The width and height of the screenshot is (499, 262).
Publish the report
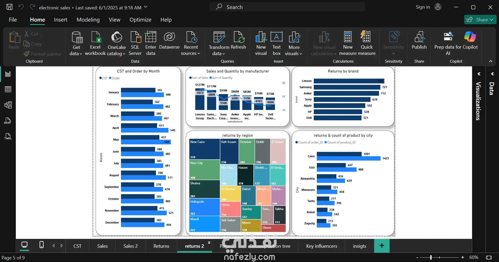tap(419, 41)
